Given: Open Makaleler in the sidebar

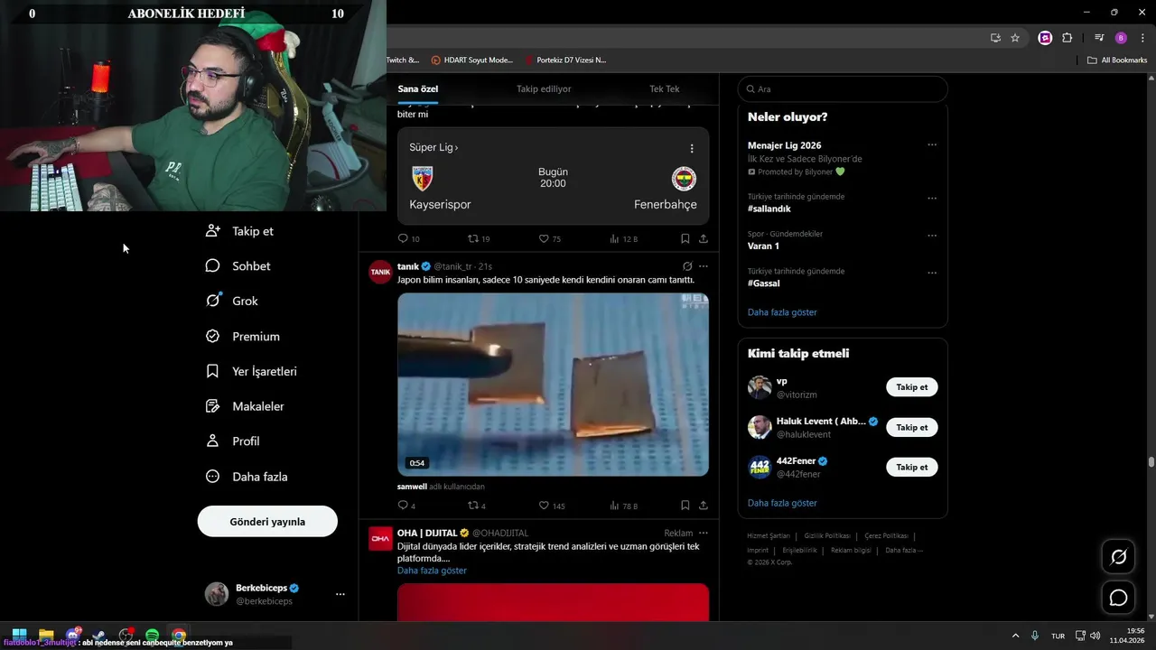Looking at the screenshot, I should (245, 406).
